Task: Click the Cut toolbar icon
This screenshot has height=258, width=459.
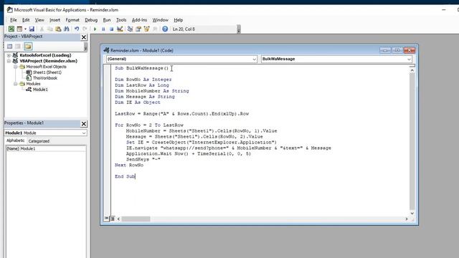Action: click(42, 29)
